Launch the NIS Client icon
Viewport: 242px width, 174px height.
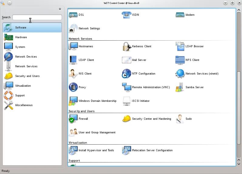coord(73,74)
